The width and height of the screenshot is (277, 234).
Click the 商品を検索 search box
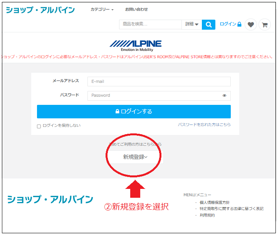click(150, 24)
